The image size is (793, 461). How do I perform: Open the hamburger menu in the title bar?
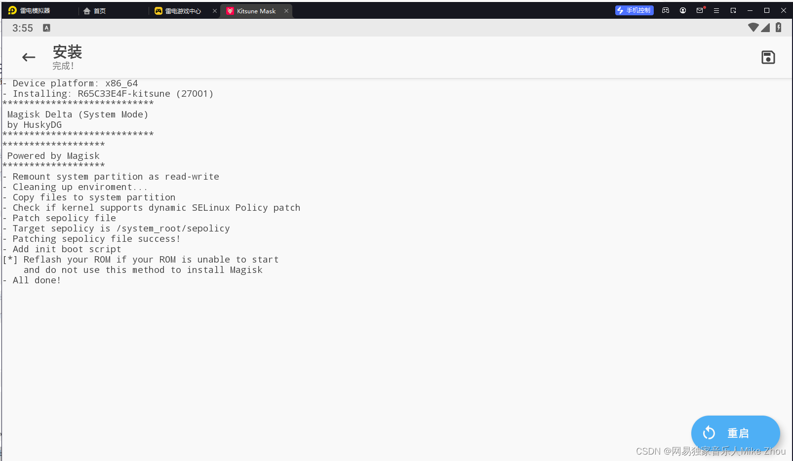[716, 10]
